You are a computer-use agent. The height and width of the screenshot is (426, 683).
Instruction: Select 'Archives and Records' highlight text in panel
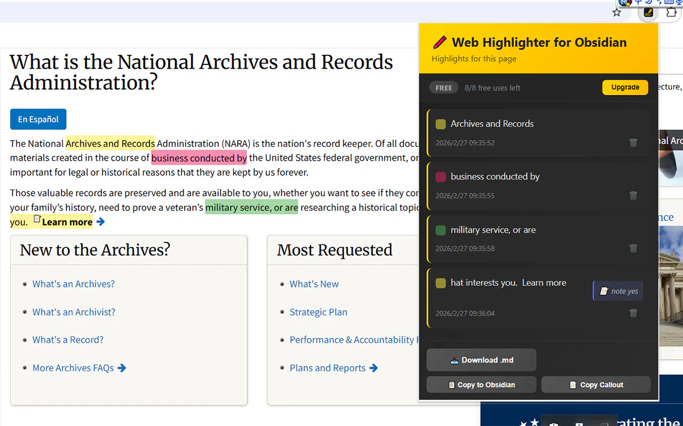[x=492, y=124]
